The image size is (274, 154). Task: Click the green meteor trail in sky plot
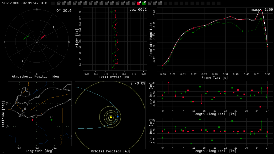(x=26, y=37)
